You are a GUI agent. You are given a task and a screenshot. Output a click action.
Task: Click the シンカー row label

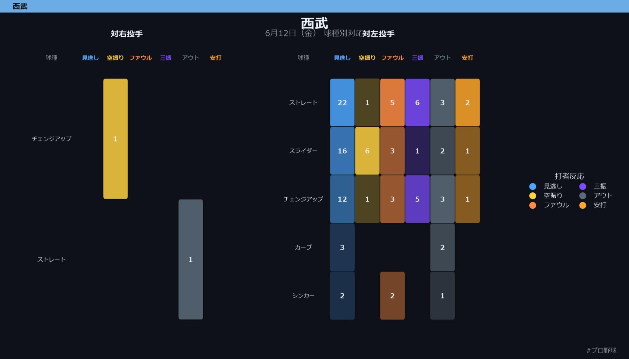coord(303,296)
